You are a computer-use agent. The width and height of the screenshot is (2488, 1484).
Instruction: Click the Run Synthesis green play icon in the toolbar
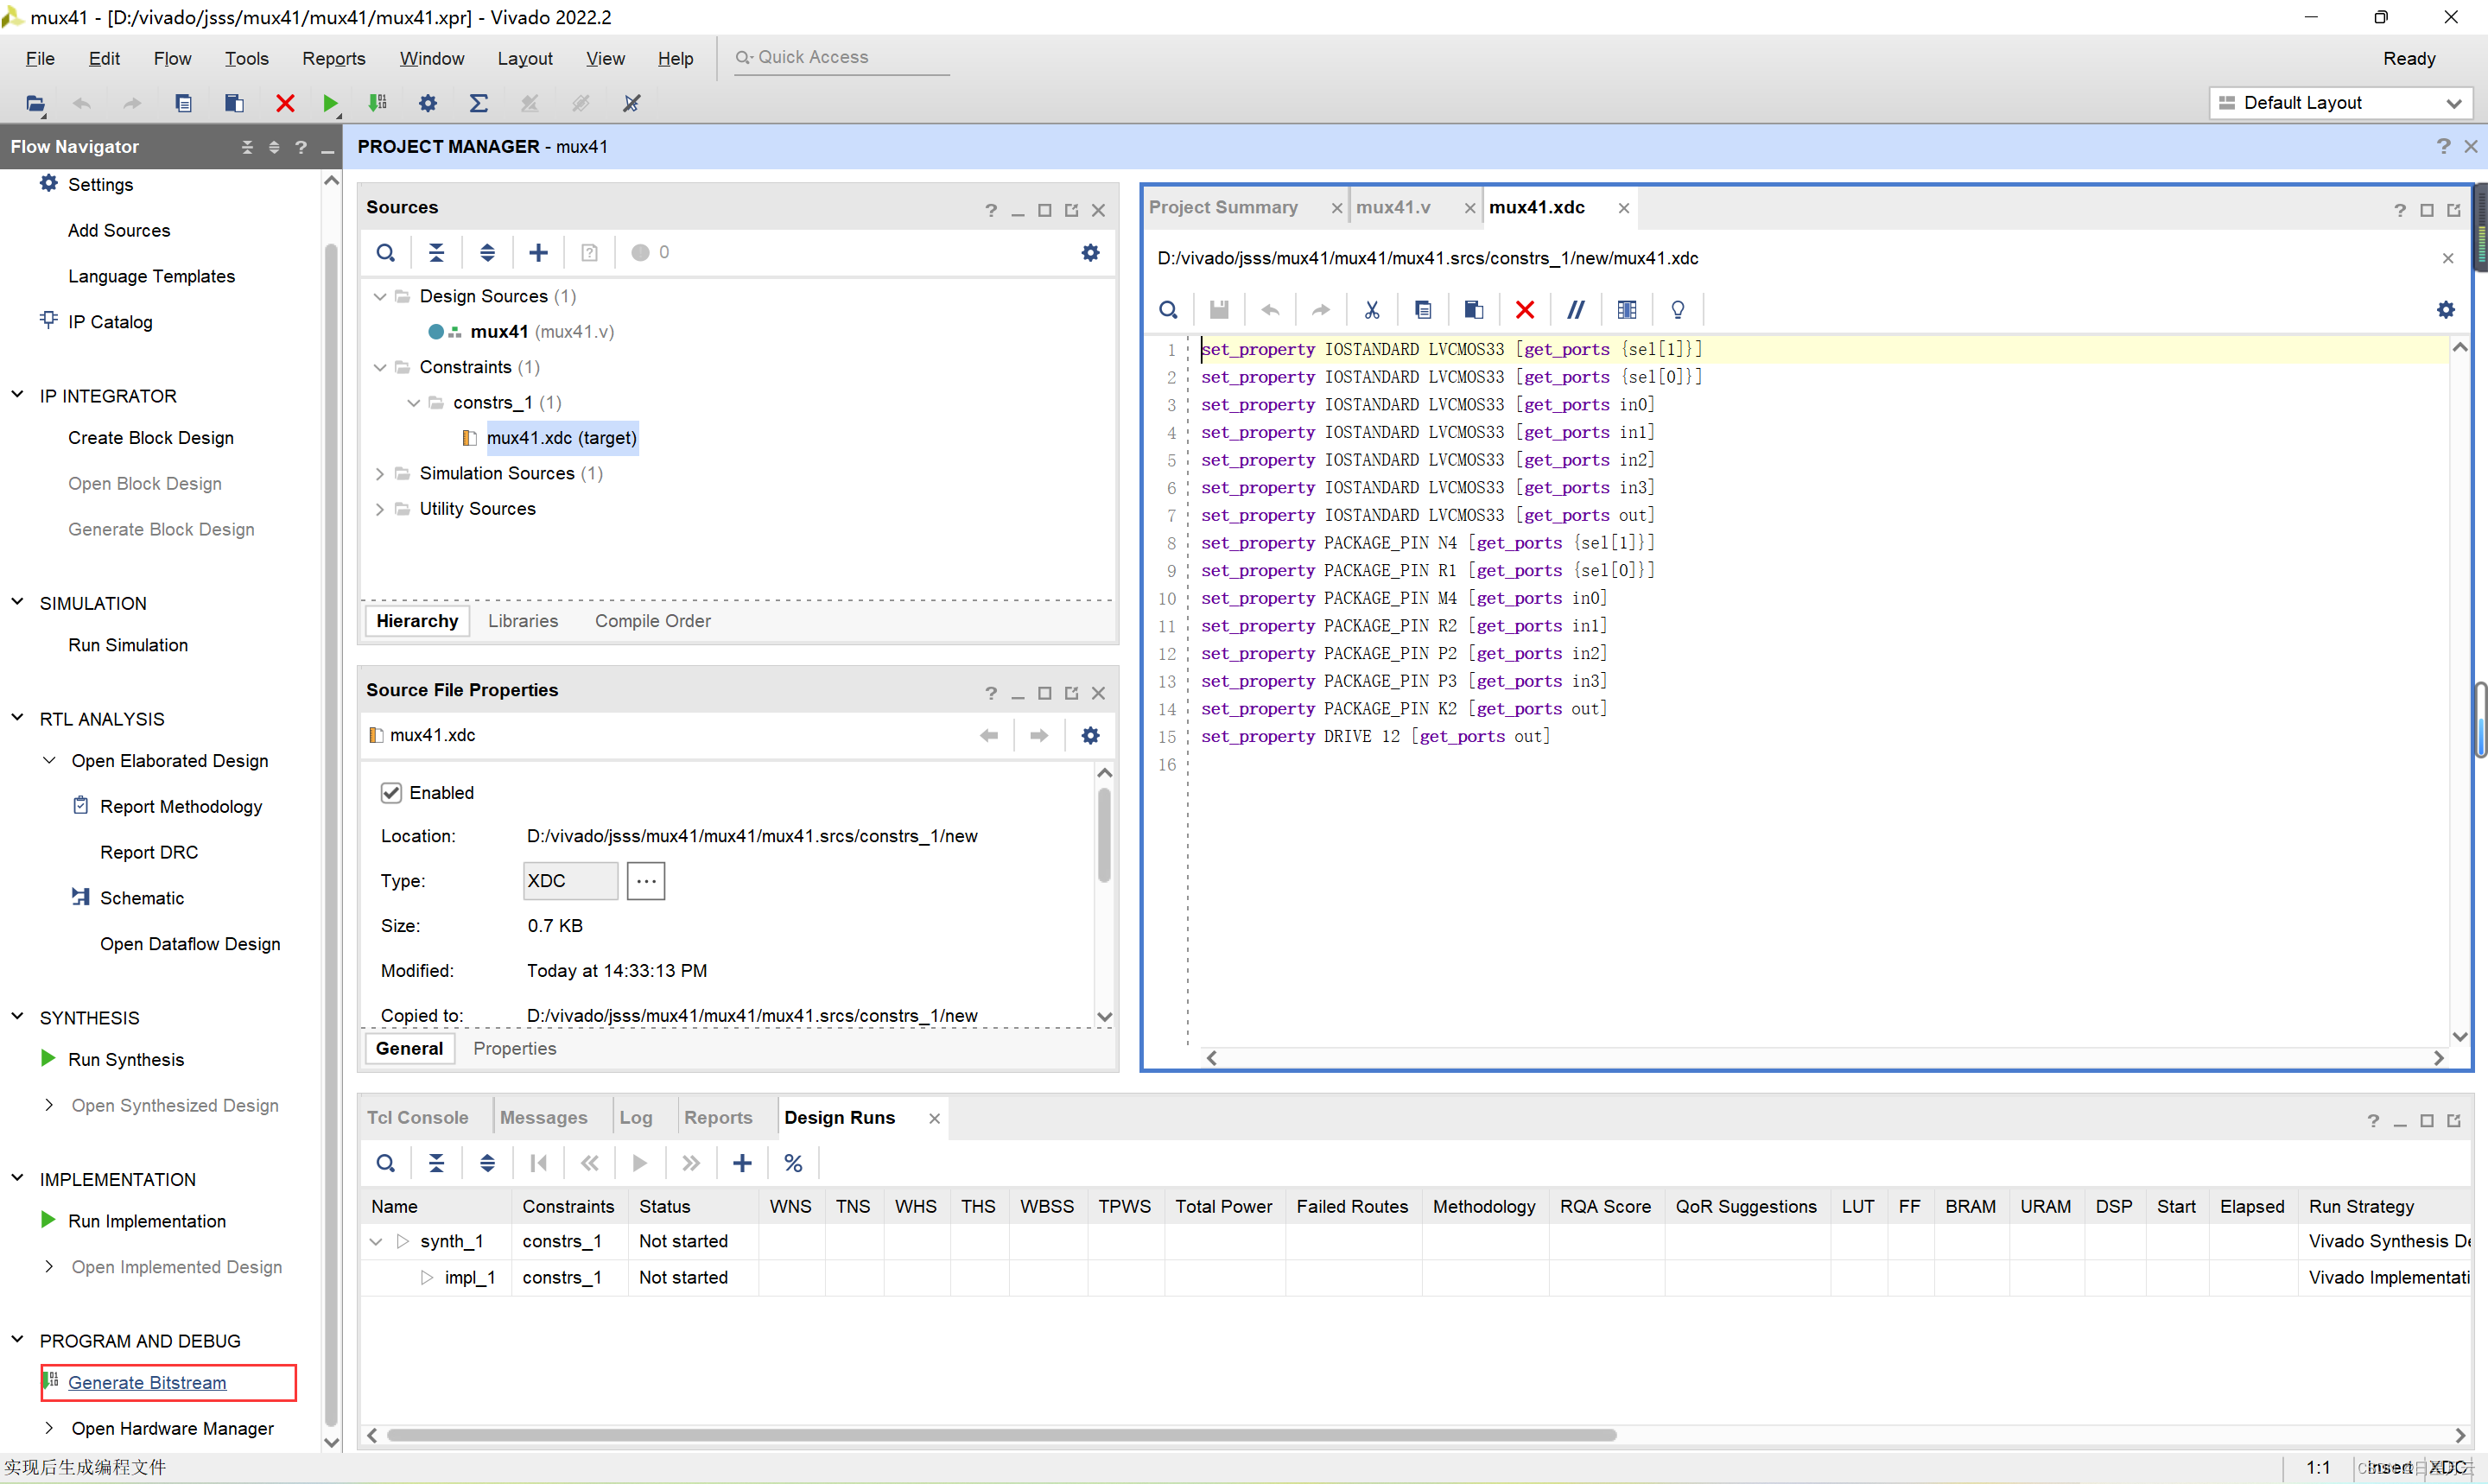330,103
